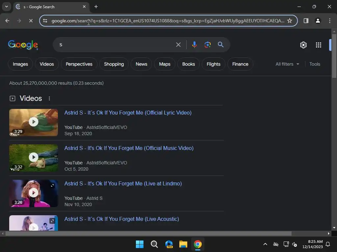Open search by image lens
Screen dimensions: 337x252
[207, 45]
